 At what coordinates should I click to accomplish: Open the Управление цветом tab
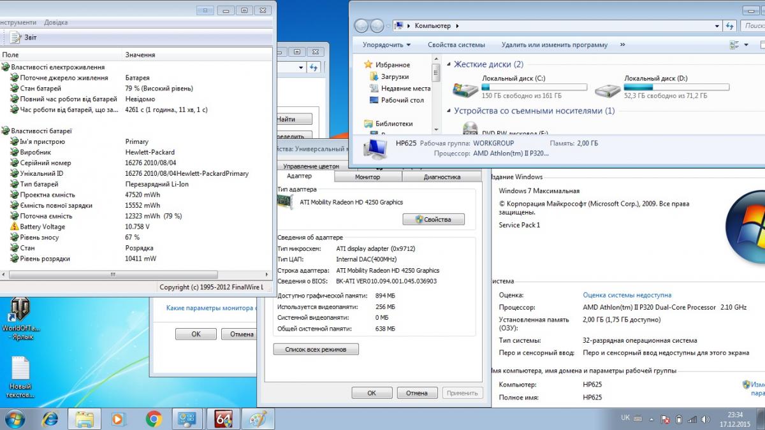311,166
